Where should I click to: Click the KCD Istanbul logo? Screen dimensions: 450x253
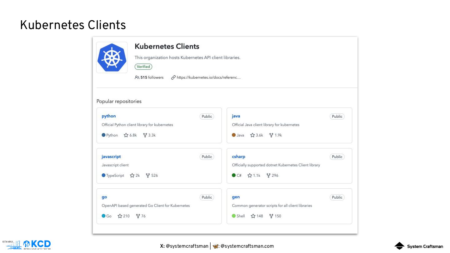tap(27, 245)
